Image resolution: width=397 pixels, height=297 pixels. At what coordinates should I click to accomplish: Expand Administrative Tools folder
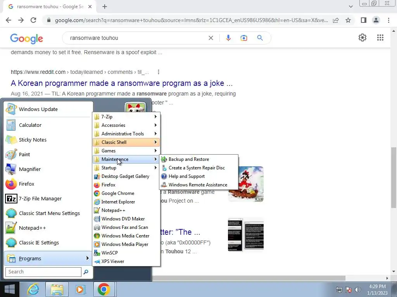click(126, 133)
